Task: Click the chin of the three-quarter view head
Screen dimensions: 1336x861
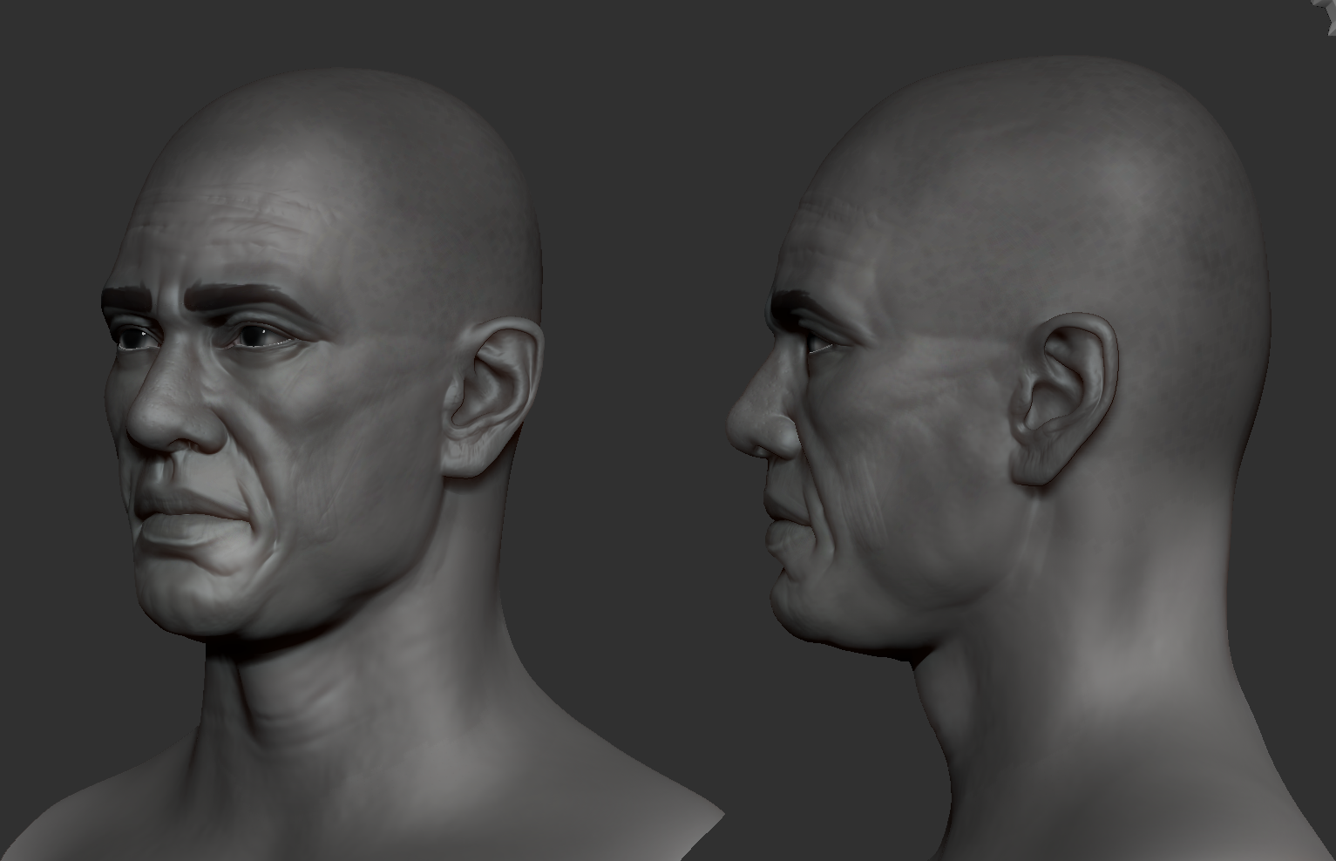Action: point(187,601)
